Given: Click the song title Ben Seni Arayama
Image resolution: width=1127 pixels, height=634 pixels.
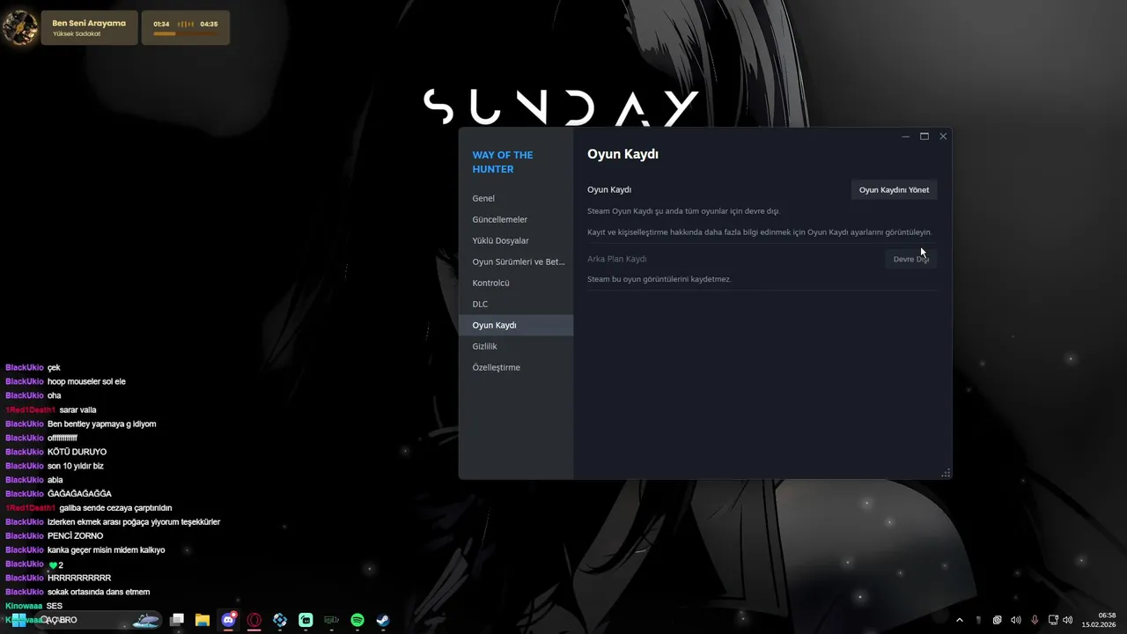Looking at the screenshot, I should pyautogui.click(x=89, y=23).
